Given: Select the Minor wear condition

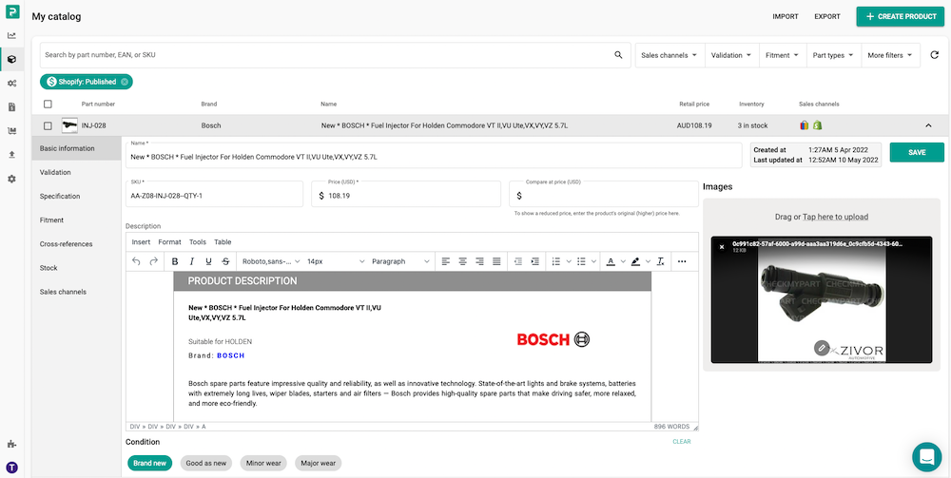Looking at the screenshot, I should tap(263, 464).
